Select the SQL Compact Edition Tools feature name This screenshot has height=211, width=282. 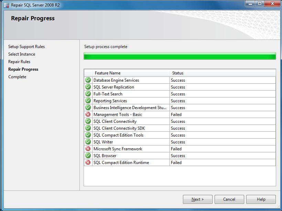pyautogui.click(x=118, y=135)
